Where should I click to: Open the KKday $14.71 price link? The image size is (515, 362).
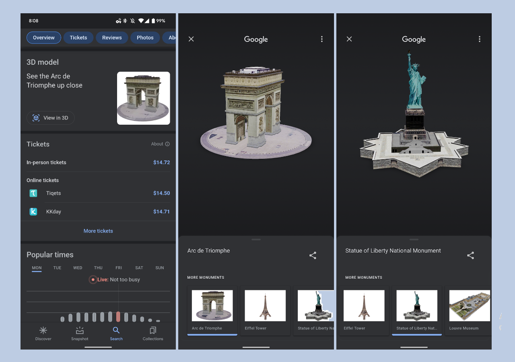[162, 212]
